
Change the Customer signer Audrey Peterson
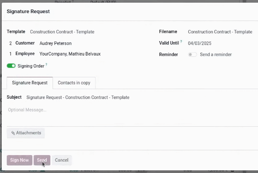tap(97, 43)
